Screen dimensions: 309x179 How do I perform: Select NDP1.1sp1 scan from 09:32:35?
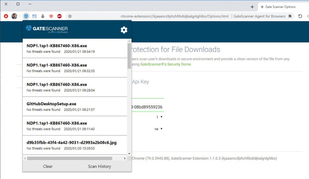coord(75,68)
